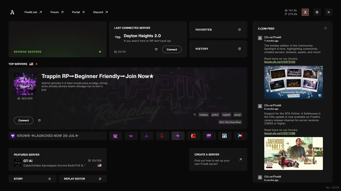Image resolution: width=341 pixels, height=191 pixels.
Task: Click the Cfx.re/FiveM avatar on the 7-months-ago post
Action: [x=260, y=38]
